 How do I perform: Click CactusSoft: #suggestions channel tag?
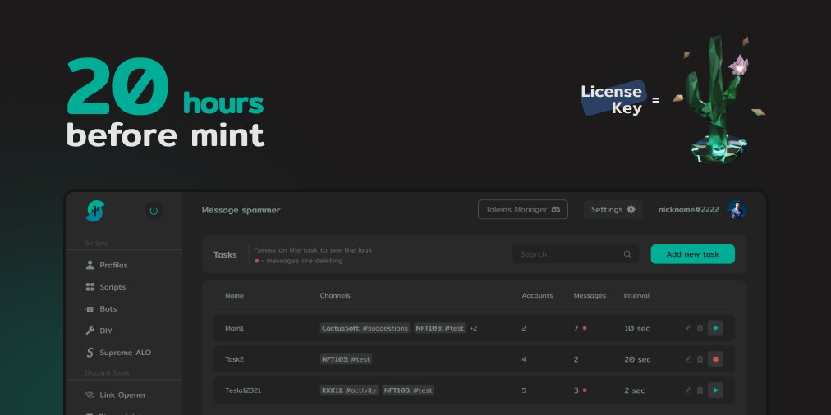point(365,328)
